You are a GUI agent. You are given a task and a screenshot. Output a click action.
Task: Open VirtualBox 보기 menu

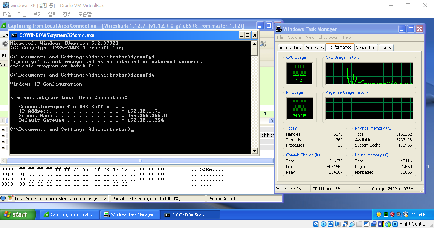[x=37, y=14]
